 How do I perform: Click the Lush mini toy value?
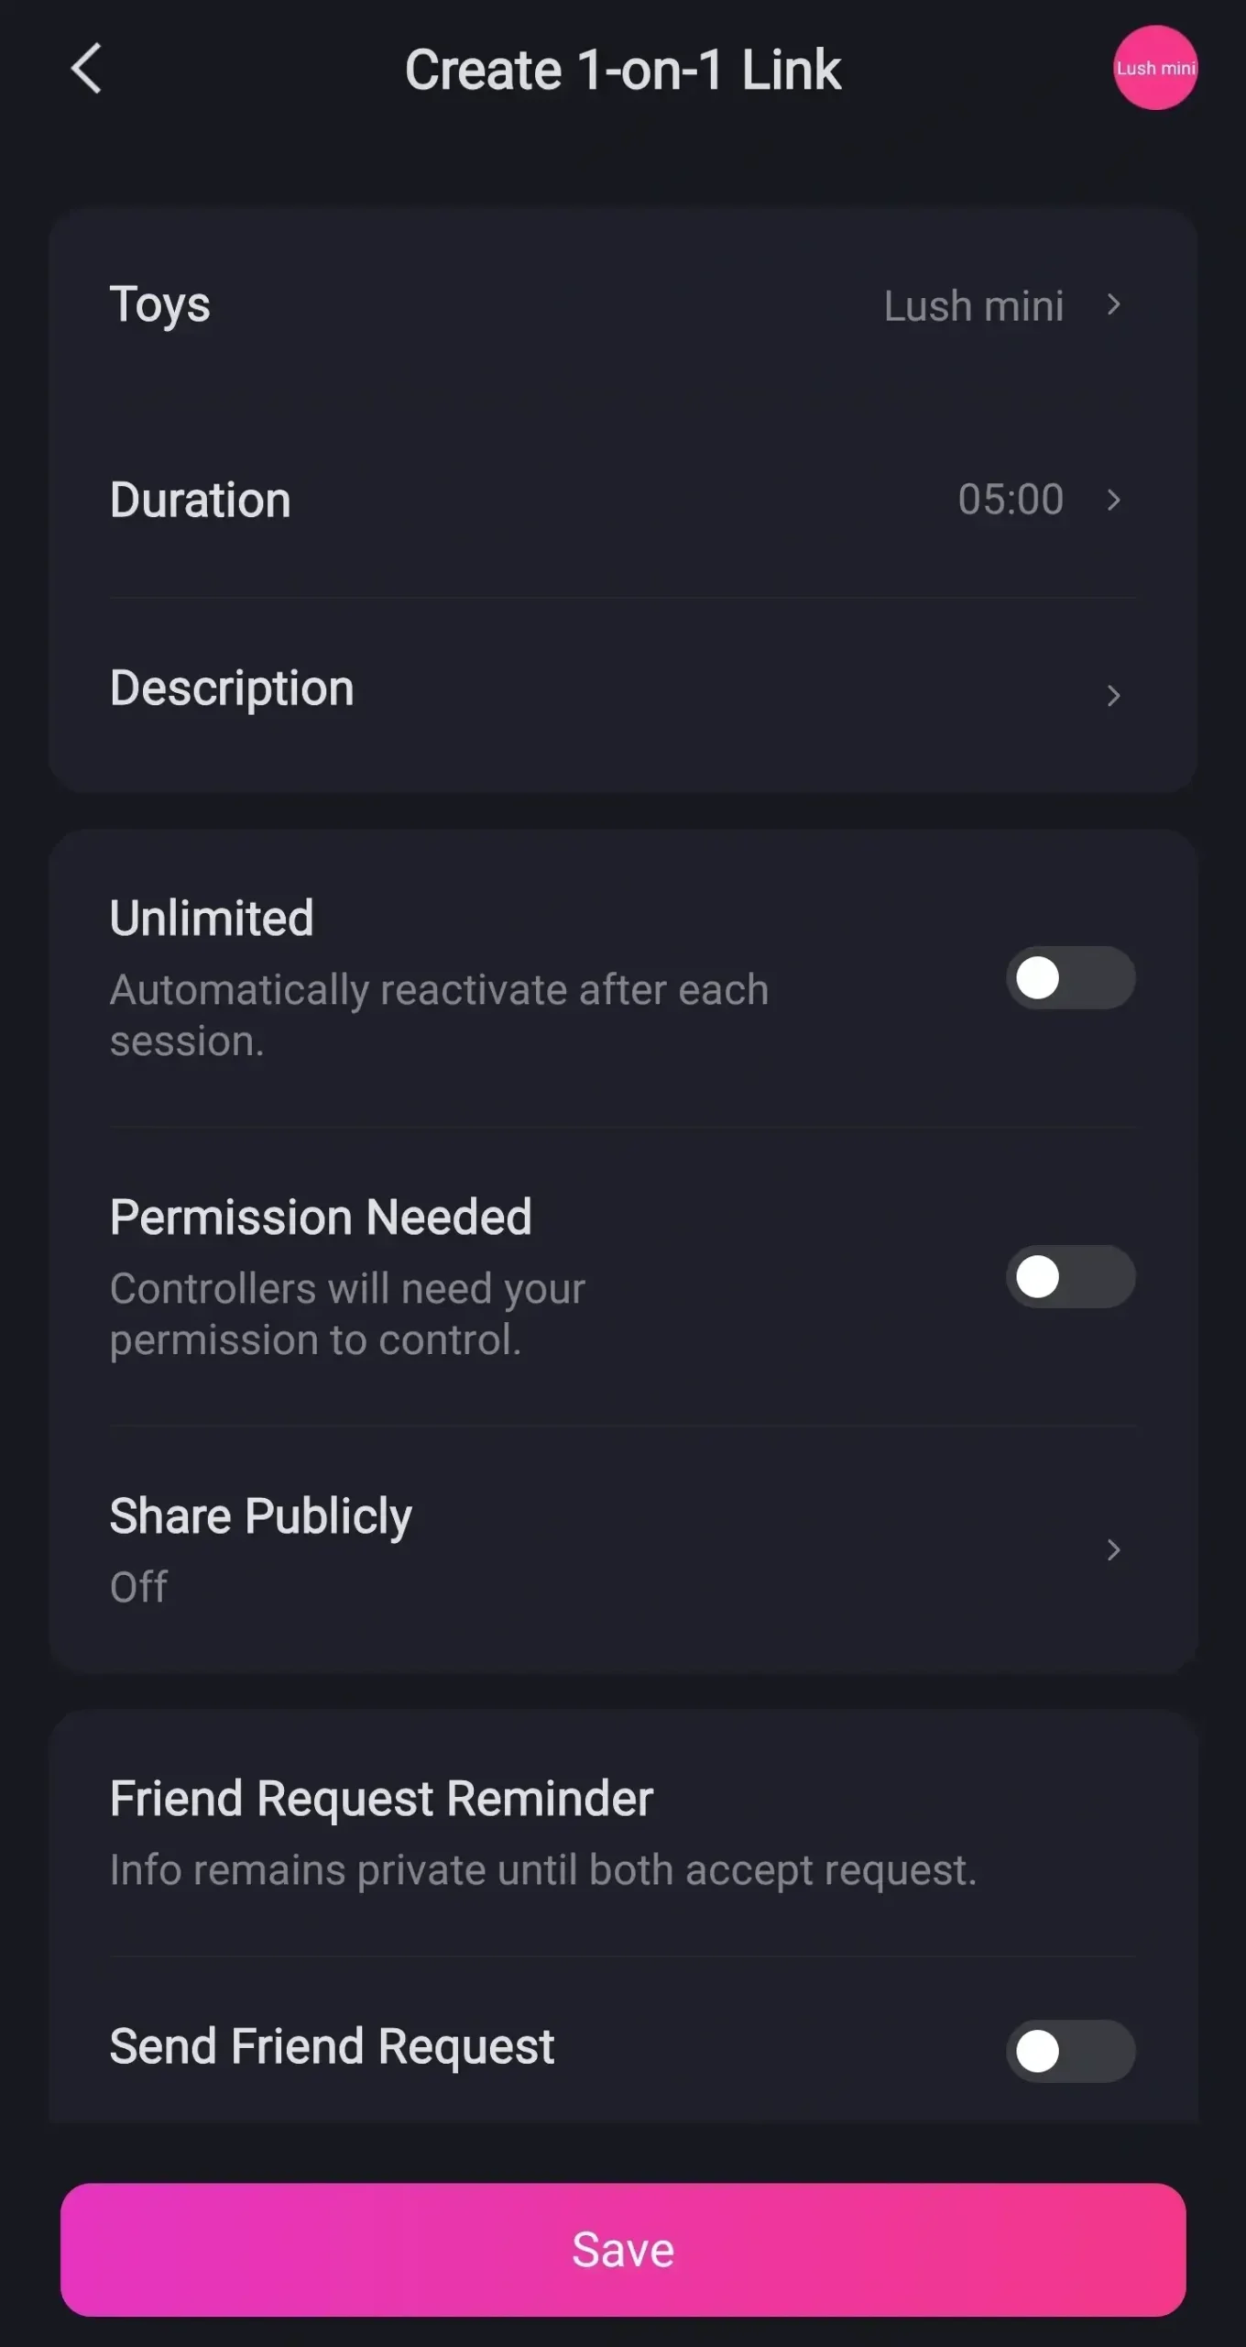(973, 306)
